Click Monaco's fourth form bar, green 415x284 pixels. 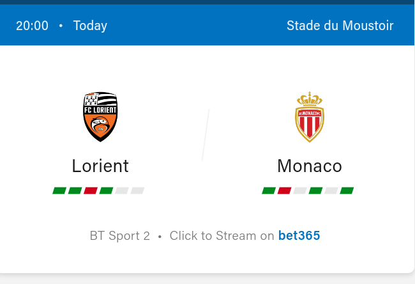pyautogui.click(x=315, y=191)
